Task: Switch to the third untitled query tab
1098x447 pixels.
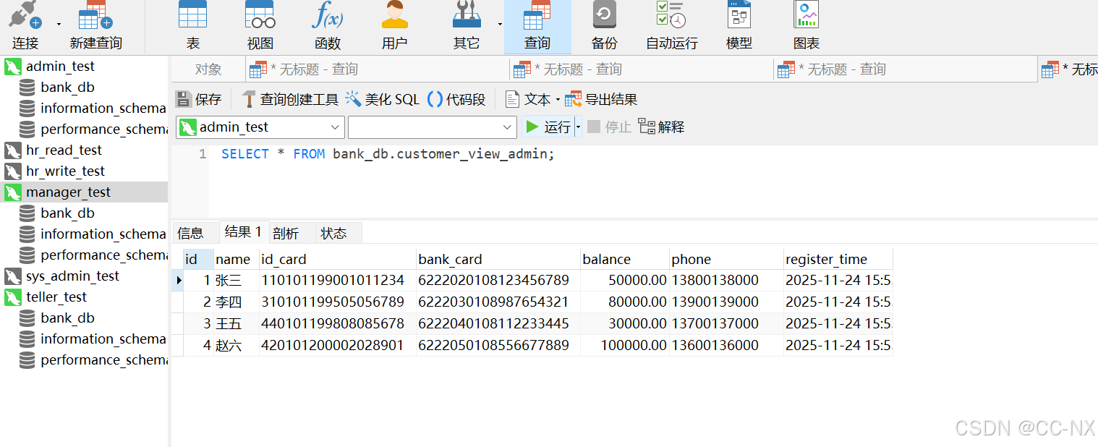Action: [905, 69]
